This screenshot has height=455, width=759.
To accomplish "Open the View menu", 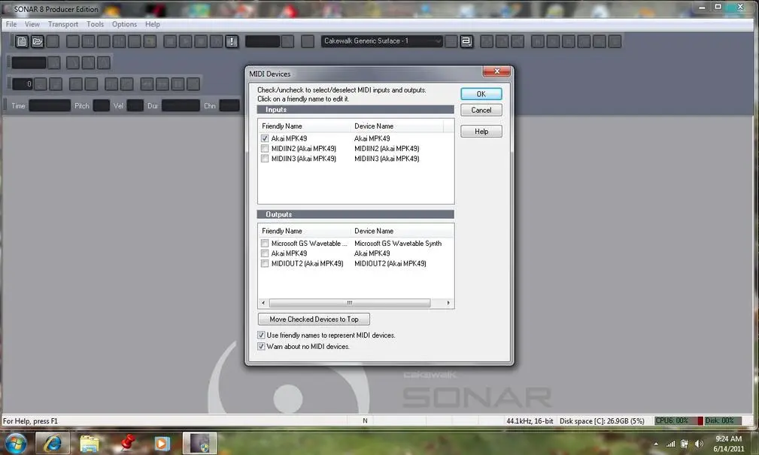I will (x=32, y=24).
